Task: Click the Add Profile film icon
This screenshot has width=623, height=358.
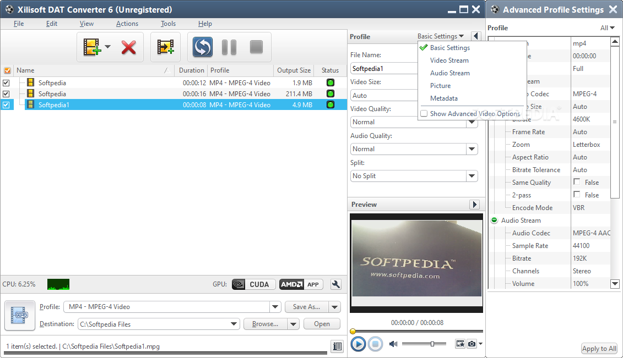Action: pyautogui.click(x=165, y=47)
